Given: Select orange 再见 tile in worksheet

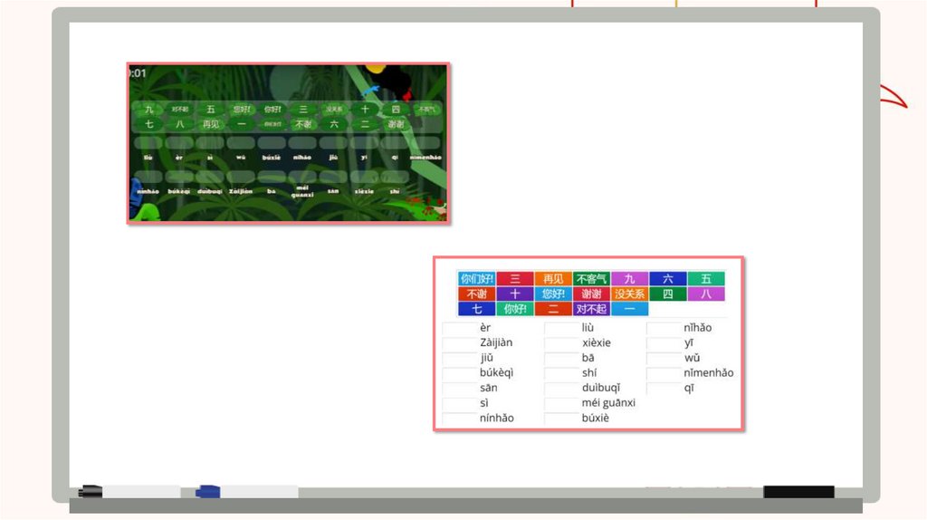Looking at the screenshot, I should pyautogui.click(x=553, y=279).
